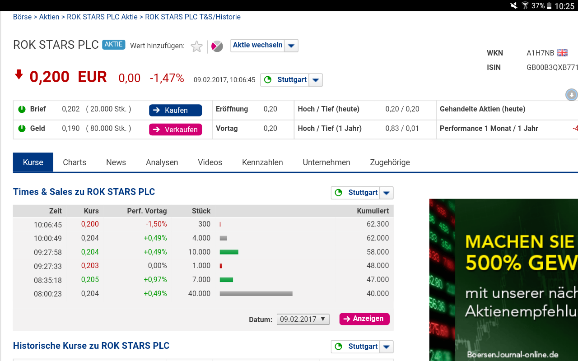Click the Anzeigen button

click(x=364, y=319)
